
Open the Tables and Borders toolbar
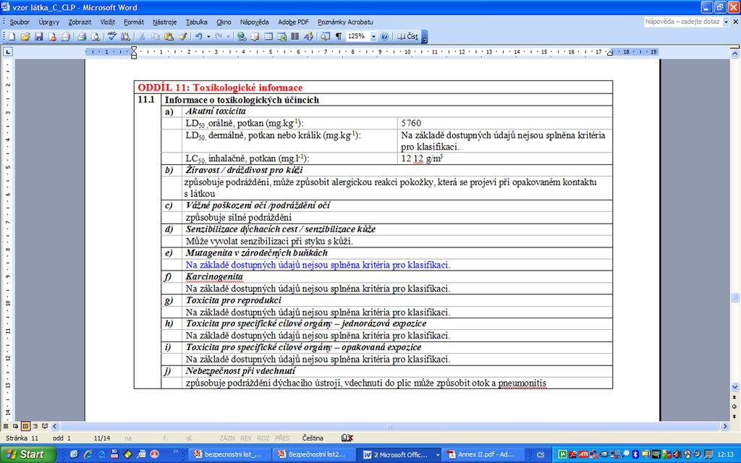coord(255,36)
